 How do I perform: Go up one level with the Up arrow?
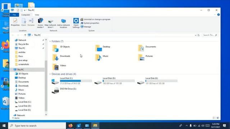point(25,35)
